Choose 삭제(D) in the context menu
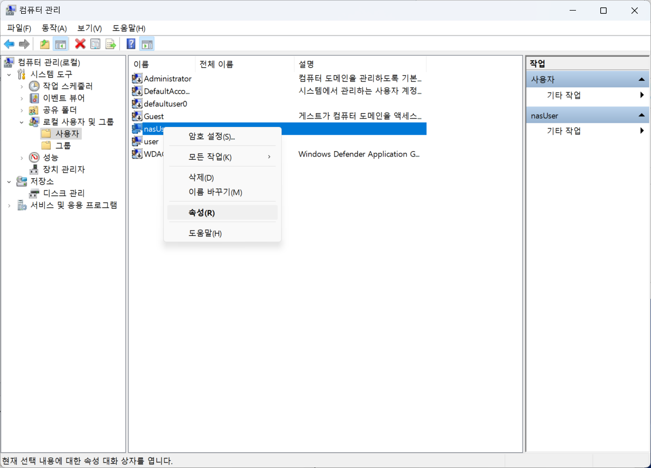This screenshot has height=468, width=651. point(222,178)
